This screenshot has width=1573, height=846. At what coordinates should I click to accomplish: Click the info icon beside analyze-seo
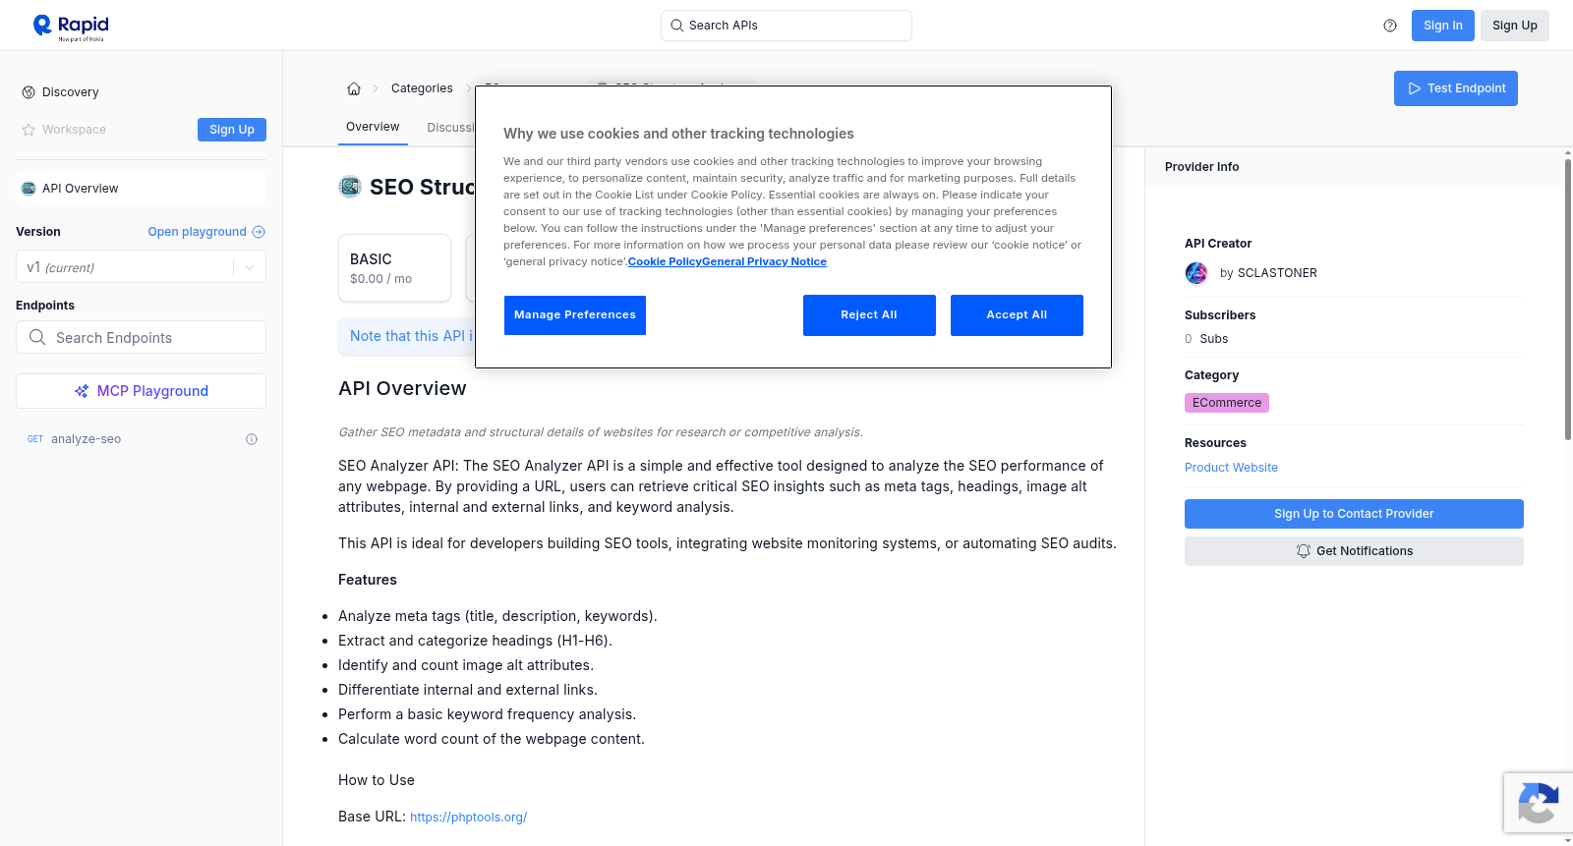click(x=252, y=439)
